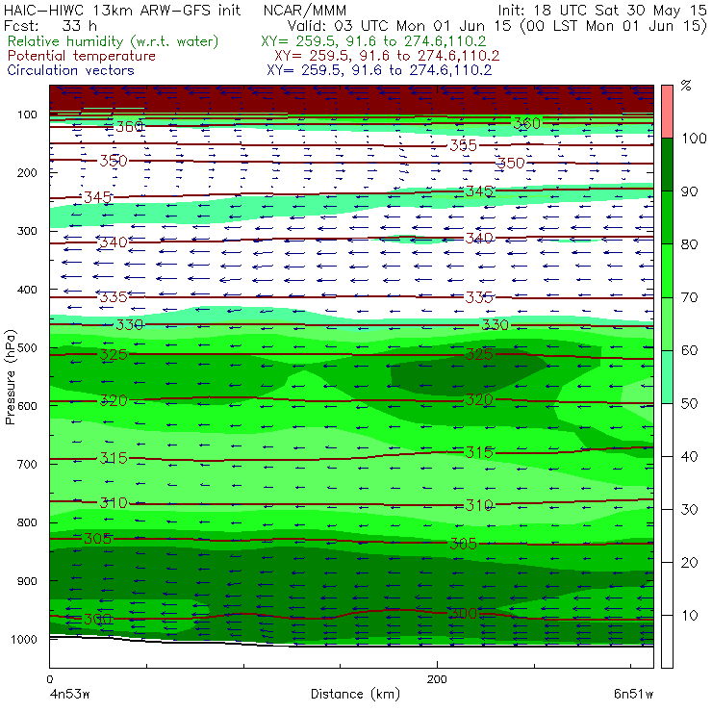Click the '700' pressure axis tick label
Viewport: 712px width, 712px height.
(27, 464)
